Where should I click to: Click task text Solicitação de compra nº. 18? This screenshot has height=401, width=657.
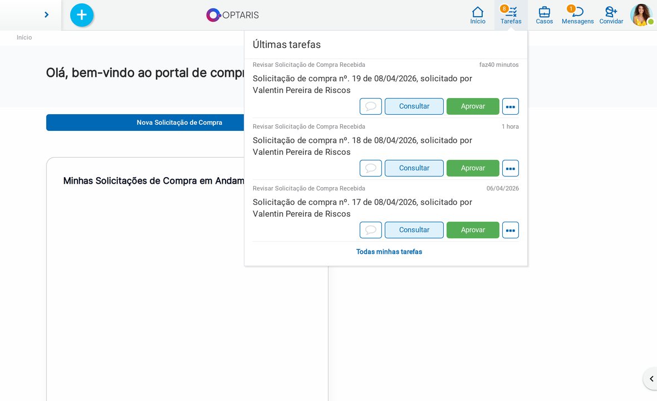362,146
